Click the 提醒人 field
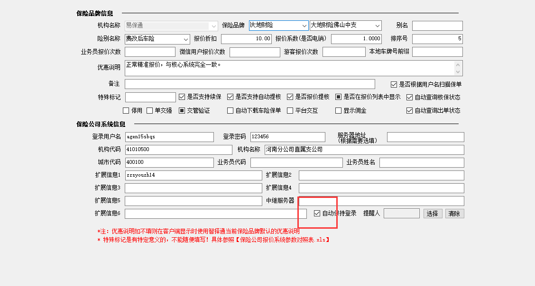The width and height of the screenshot is (535, 286). click(x=402, y=214)
